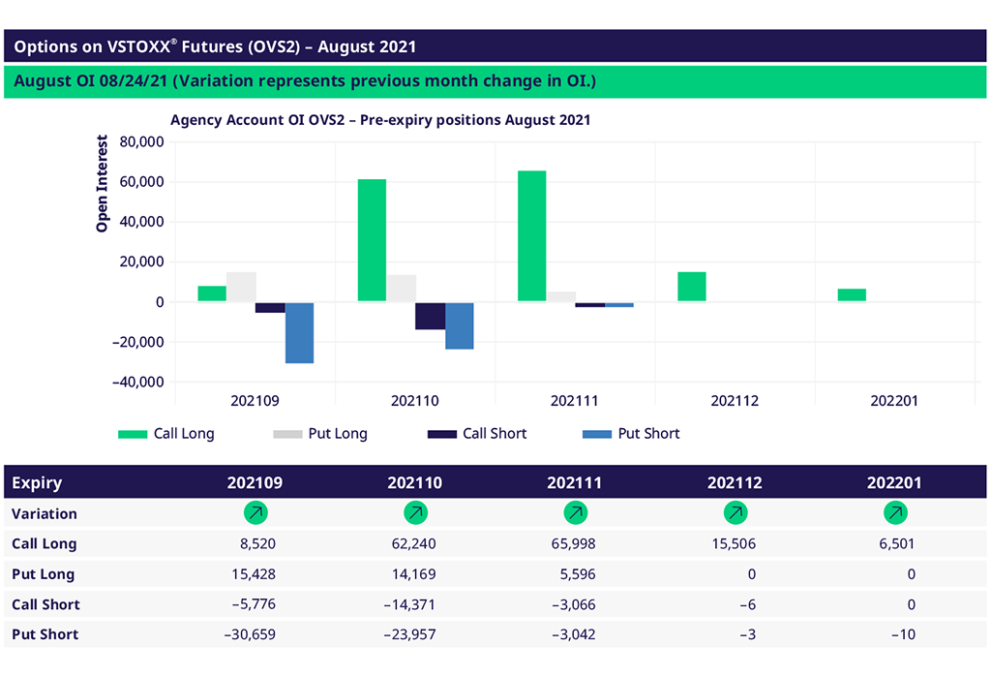Viewport: 991px width, 677px height.
Task: Click the variation arrow icon for 202111
Action: click(575, 513)
